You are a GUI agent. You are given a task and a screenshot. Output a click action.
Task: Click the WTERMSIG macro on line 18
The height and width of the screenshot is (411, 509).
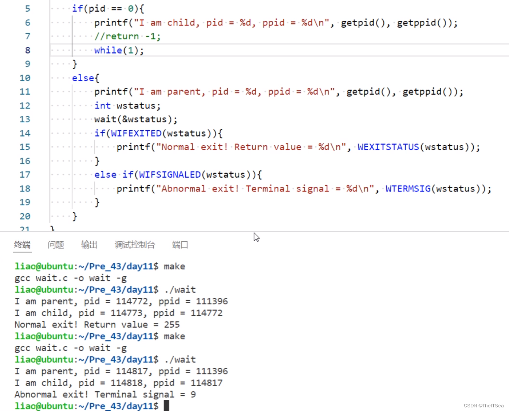click(x=408, y=189)
